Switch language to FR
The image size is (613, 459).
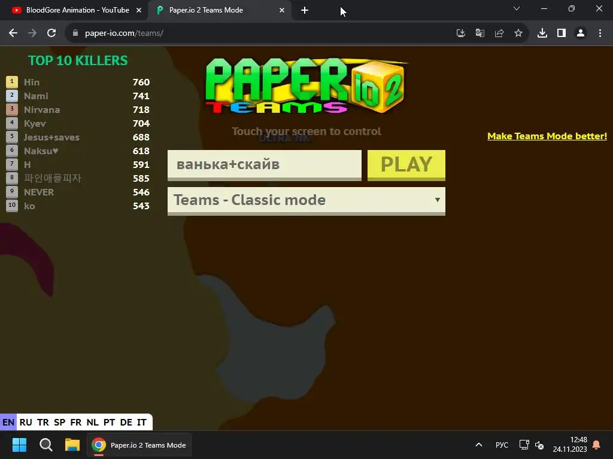click(x=76, y=423)
